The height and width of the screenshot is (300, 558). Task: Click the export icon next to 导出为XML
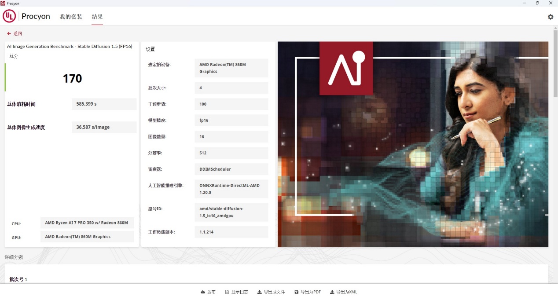[x=332, y=292]
